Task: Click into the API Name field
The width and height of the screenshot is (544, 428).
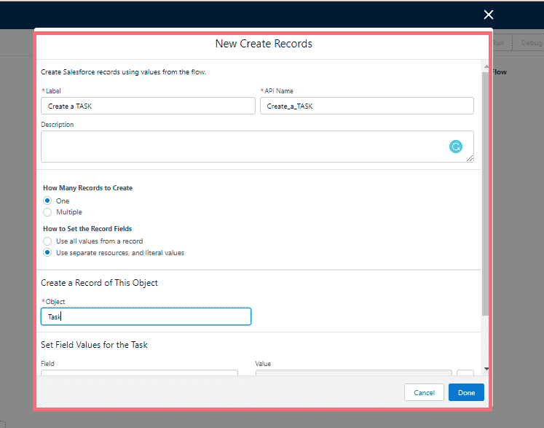Action: pyautogui.click(x=366, y=106)
